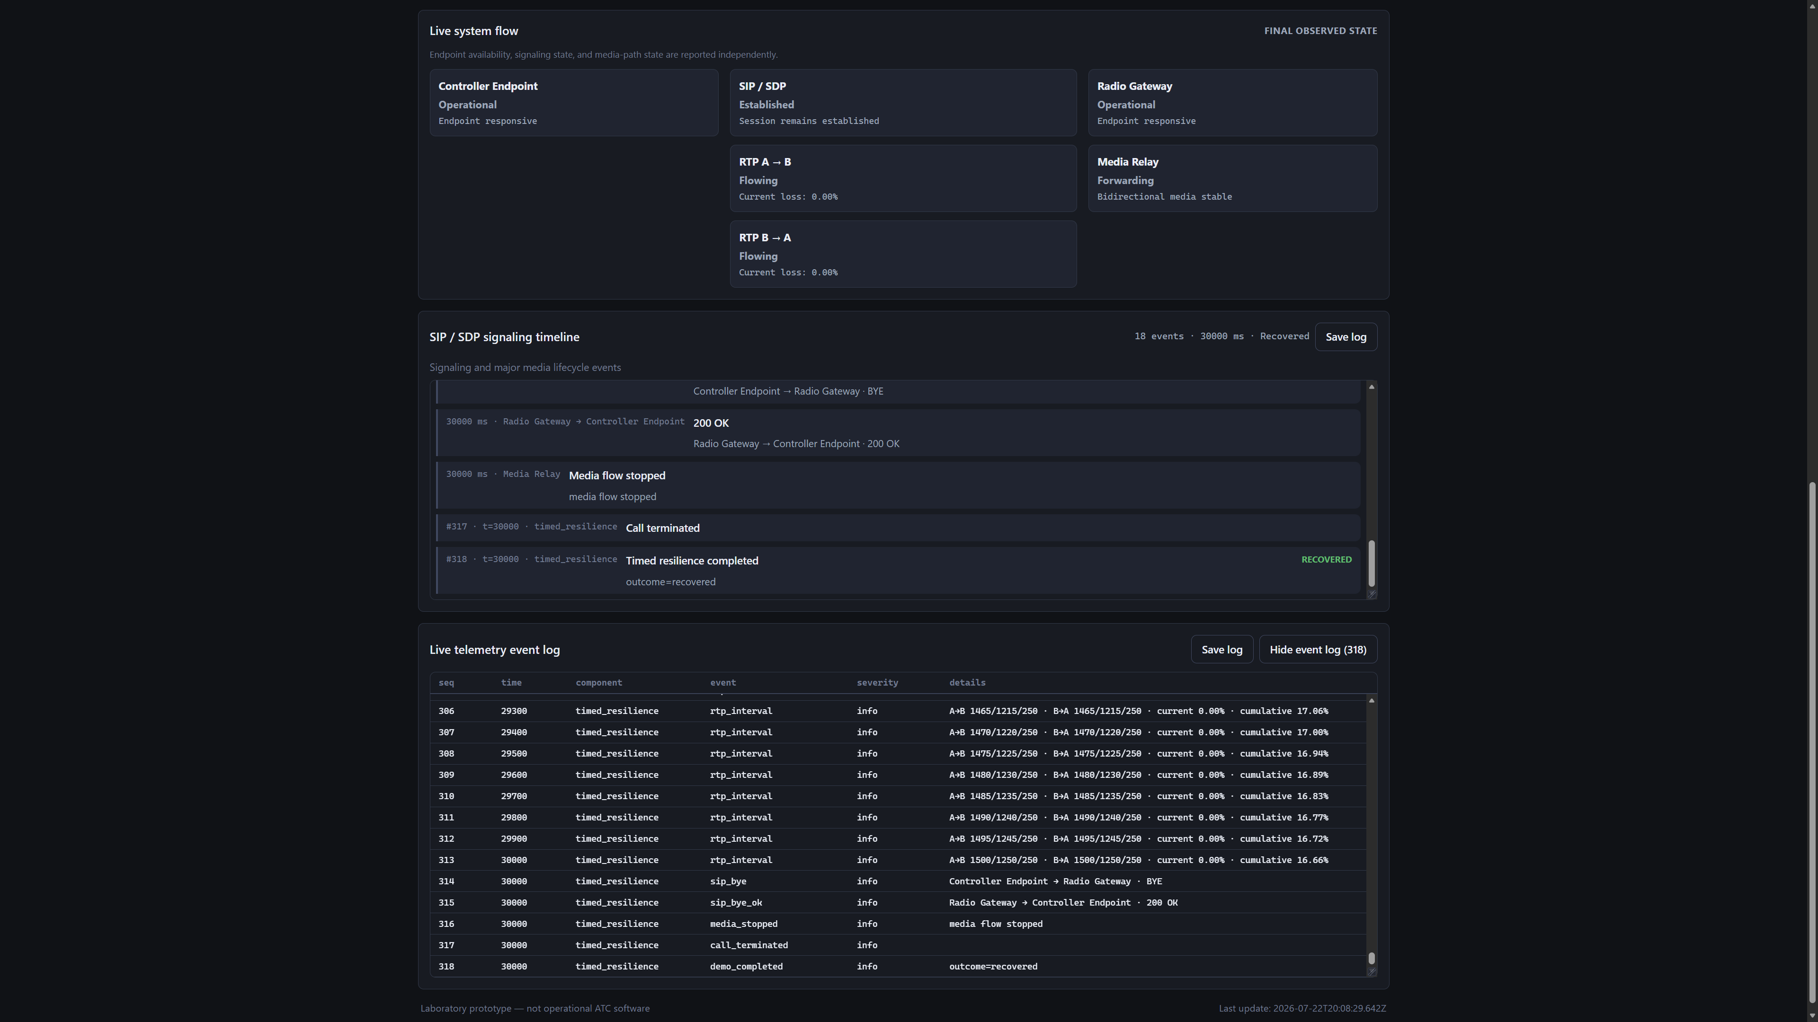Click 'SIP / SDP signaling timeline' heading

(x=504, y=337)
